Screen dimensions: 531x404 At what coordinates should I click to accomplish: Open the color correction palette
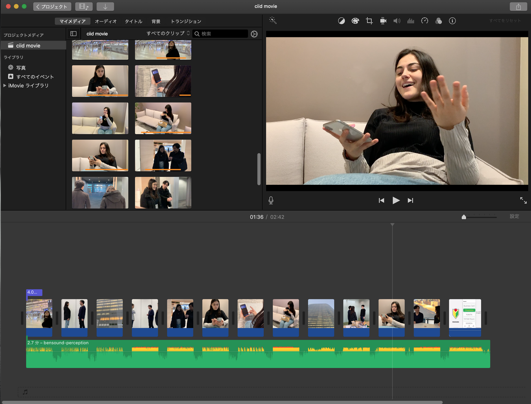[355, 21]
